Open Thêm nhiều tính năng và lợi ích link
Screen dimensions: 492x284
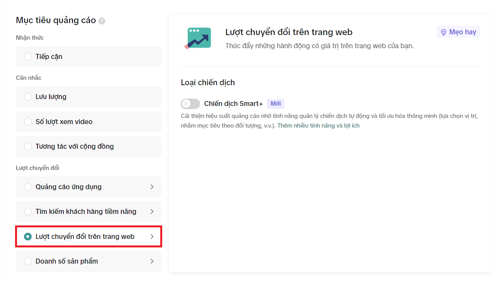(319, 126)
